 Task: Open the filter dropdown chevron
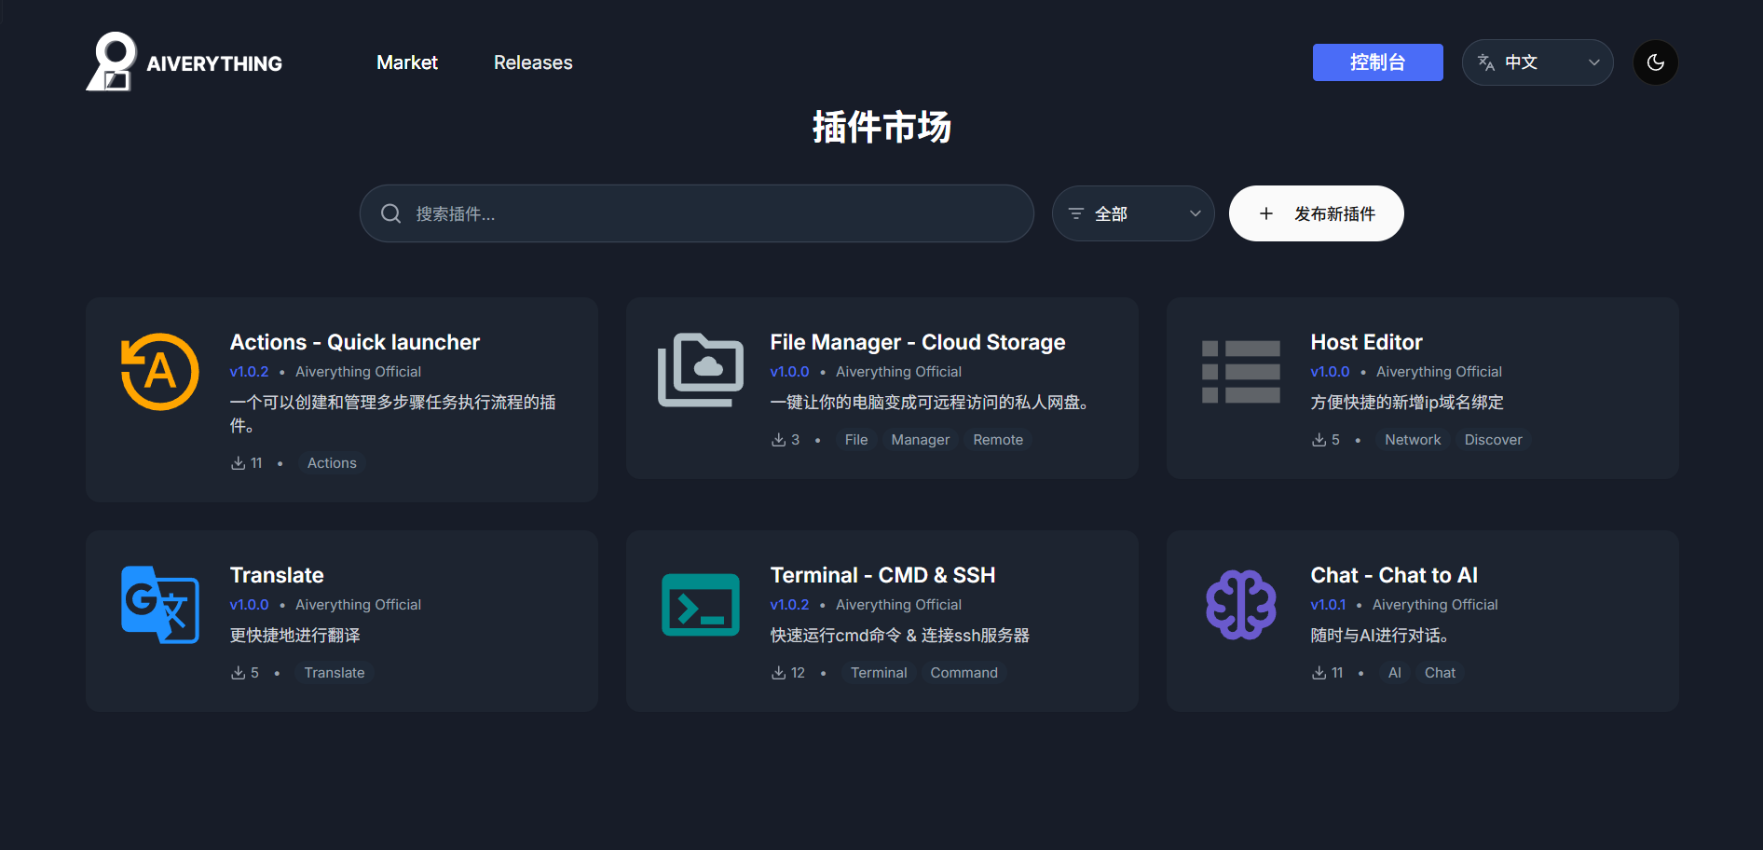click(1195, 213)
